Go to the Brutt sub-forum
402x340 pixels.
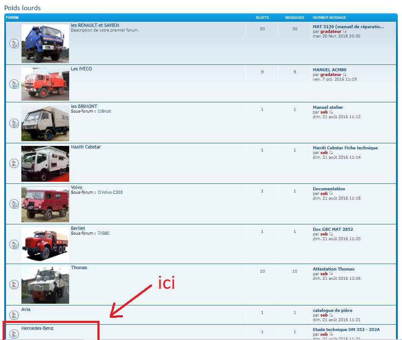[x=106, y=111]
